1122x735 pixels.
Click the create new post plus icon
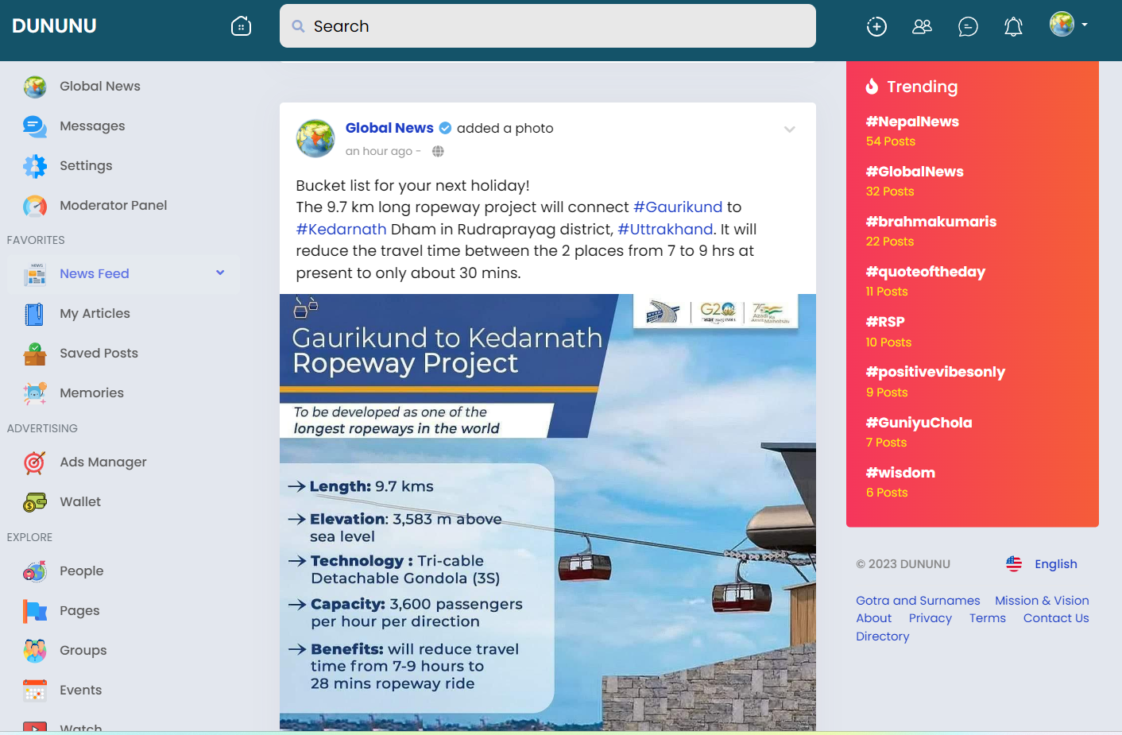tap(876, 26)
